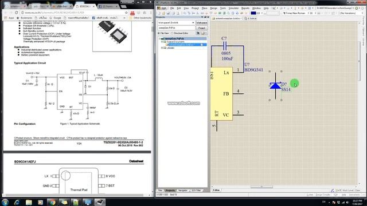Click the Project button in Projects panel

pos(201,28)
